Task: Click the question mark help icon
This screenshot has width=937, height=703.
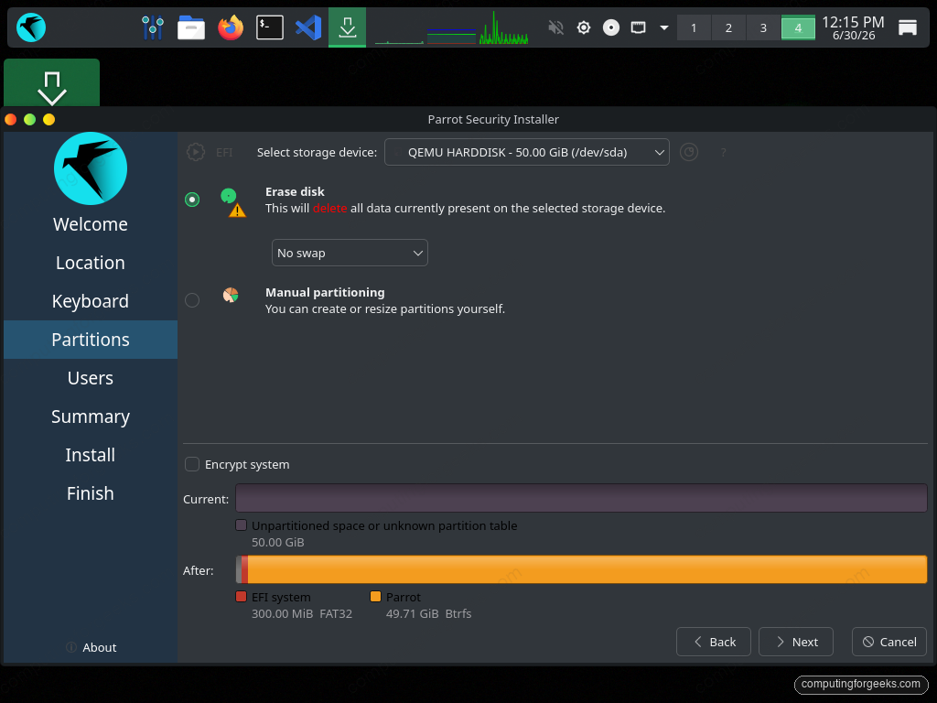Action: pyautogui.click(x=723, y=153)
